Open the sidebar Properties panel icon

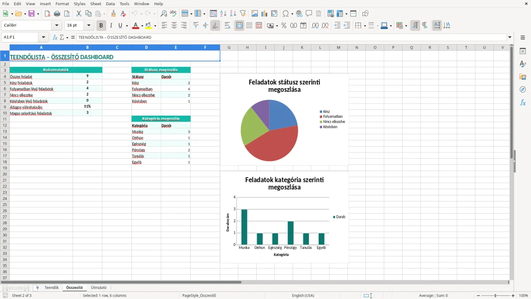[x=523, y=51]
